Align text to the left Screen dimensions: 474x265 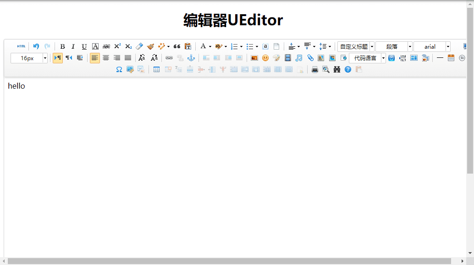pyautogui.click(x=94, y=58)
